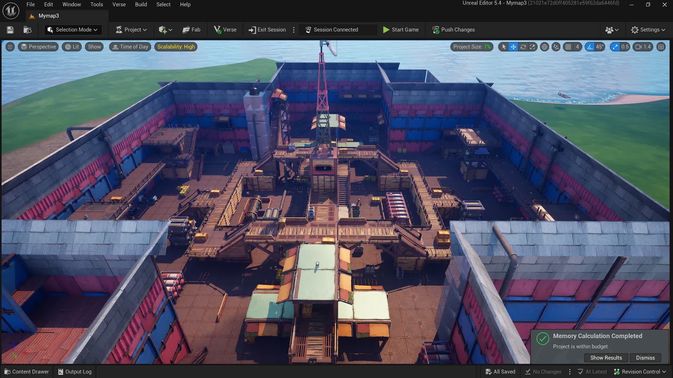The width and height of the screenshot is (673, 378).
Task: Open viewport layout maximize icon
Action: coord(661,47)
